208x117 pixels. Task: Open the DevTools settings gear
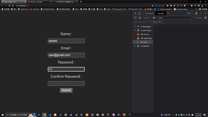(x=196, y=13)
